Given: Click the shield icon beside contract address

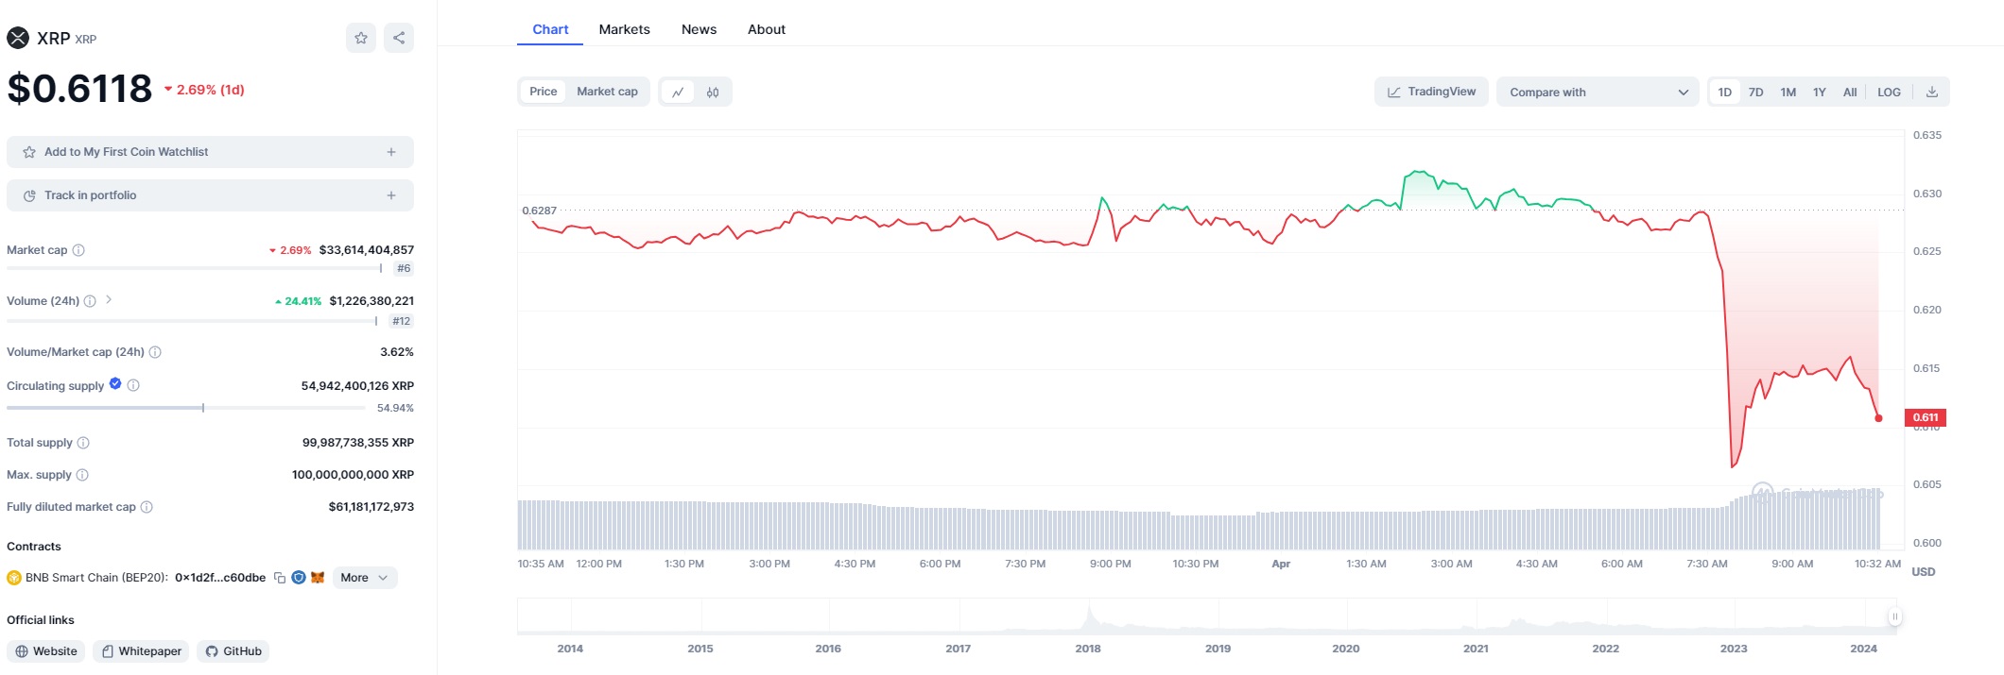Looking at the screenshot, I should point(299,578).
